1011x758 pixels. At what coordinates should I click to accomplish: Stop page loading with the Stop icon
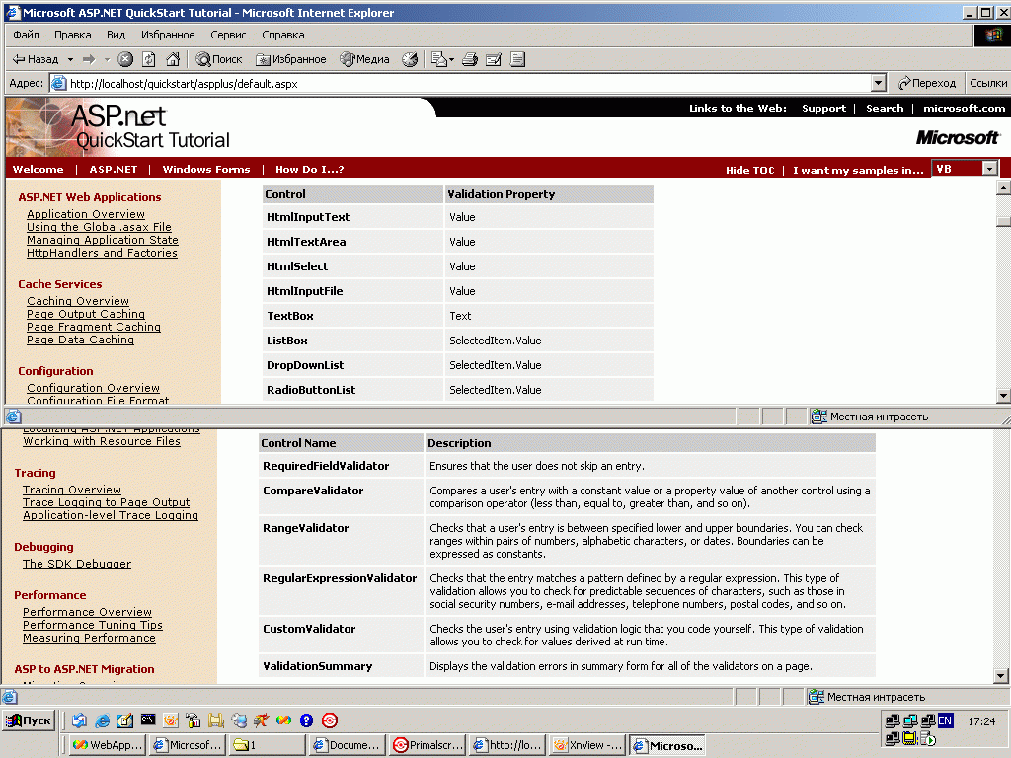point(125,59)
